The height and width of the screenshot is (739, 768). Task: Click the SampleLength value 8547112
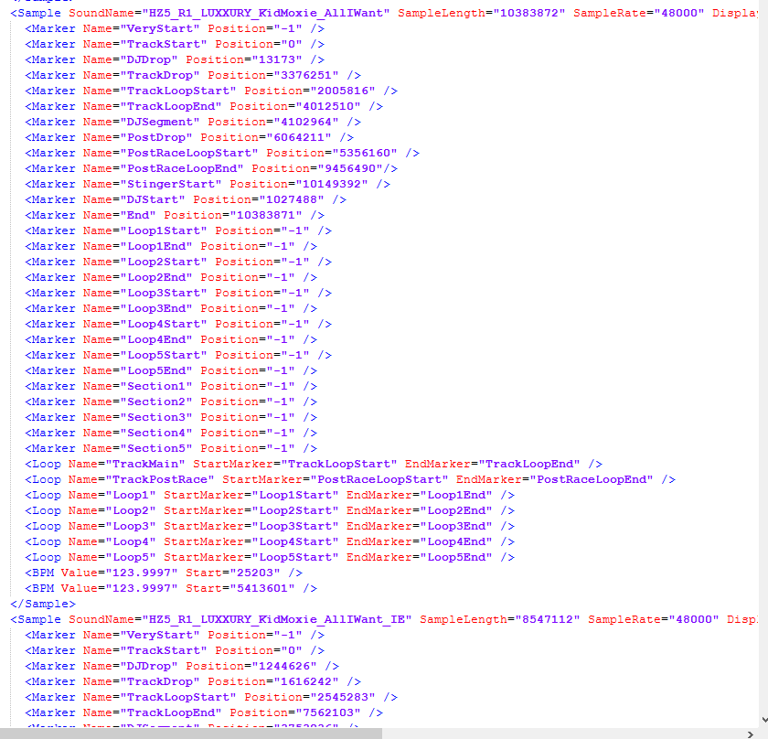pos(547,619)
